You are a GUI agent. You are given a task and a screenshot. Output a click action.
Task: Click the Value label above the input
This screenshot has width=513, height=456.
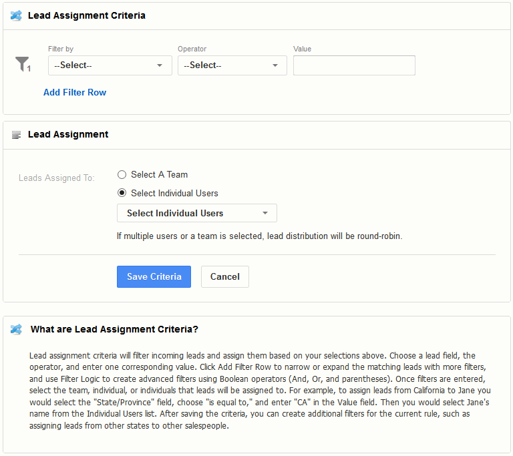(303, 49)
